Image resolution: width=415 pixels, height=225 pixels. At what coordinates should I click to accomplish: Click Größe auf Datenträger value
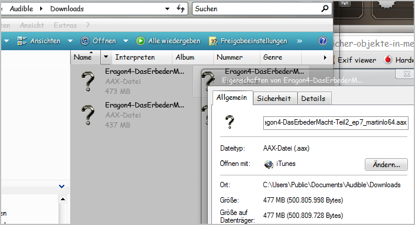(303, 216)
